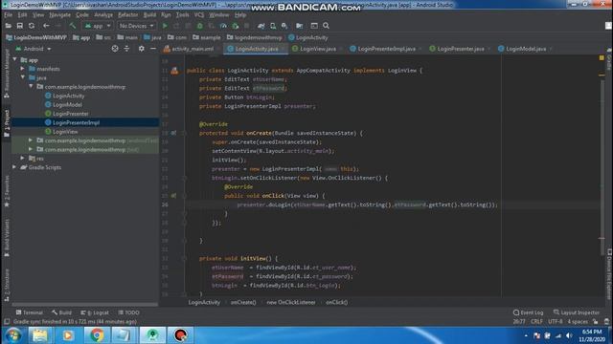
Task: Open Chrome from the Windows taskbar
Action: [x=97, y=335]
